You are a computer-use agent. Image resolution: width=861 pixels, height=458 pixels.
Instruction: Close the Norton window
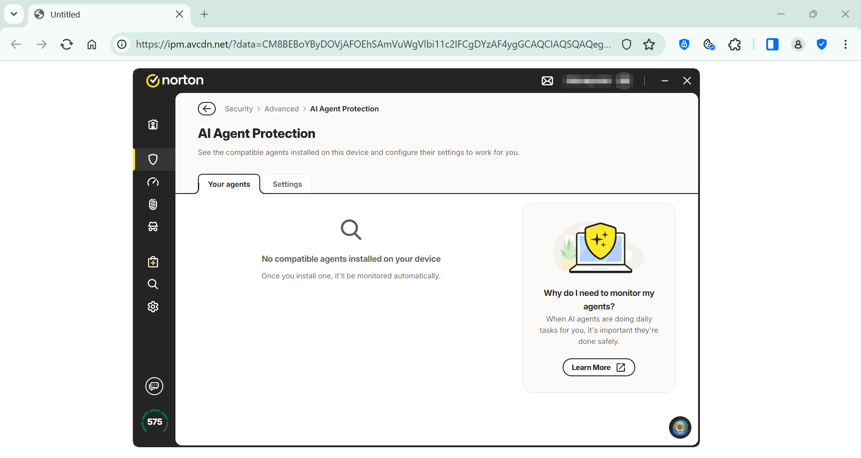point(687,81)
